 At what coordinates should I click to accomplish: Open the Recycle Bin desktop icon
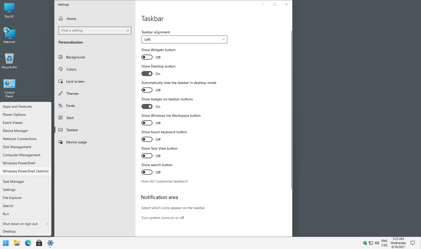click(9, 61)
